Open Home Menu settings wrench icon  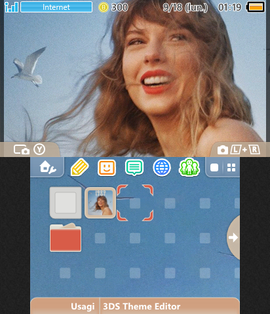pos(48,167)
